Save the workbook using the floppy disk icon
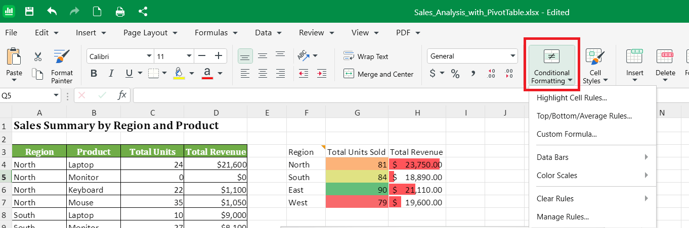689x228 pixels. 29,11
